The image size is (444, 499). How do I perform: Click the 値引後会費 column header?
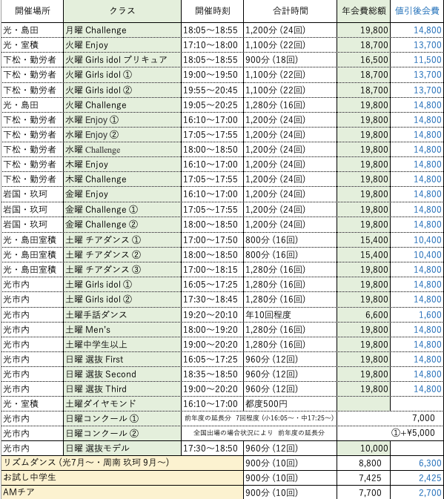click(417, 11)
